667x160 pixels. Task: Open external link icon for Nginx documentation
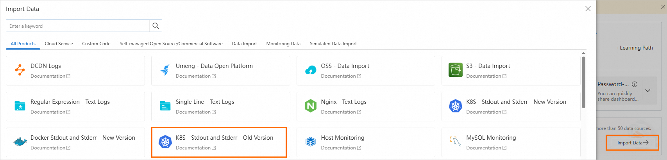359,112
